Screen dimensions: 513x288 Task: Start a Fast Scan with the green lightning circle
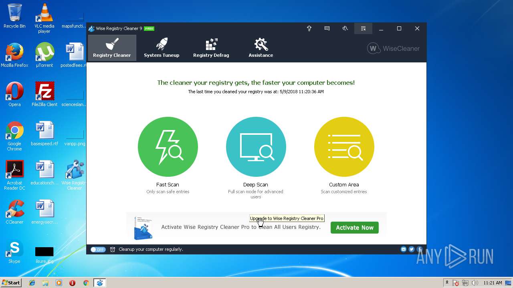(168, 147)
